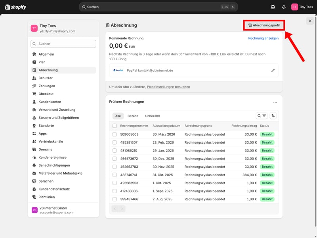
Task: Toggle the select-all invoices checkbox
Action: click(115, 126)
